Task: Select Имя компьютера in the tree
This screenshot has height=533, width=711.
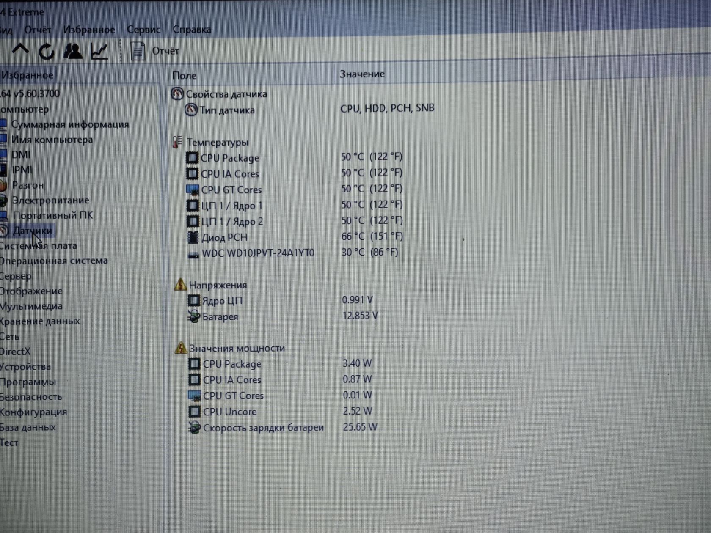Action: click(x=52, y=140)
